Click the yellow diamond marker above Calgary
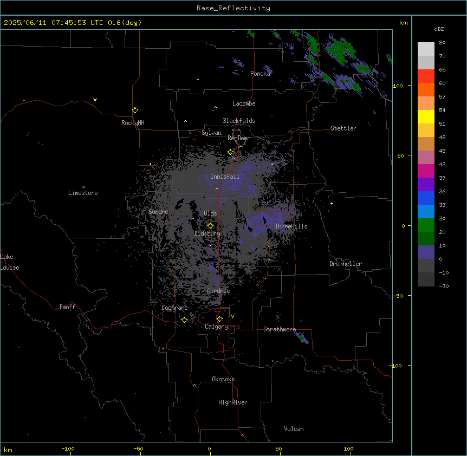The width and height of the screenshot is (467, 456). tap(219, 319)
